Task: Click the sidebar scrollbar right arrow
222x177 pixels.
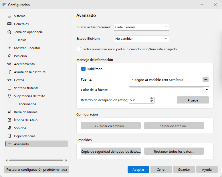Action: [66, 160]
